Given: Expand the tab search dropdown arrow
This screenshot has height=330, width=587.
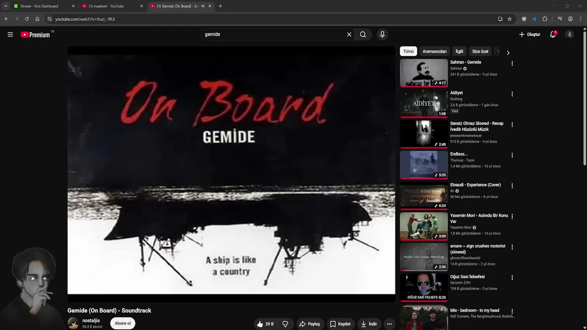Looking at the screenshot, I should coord(6,6).
